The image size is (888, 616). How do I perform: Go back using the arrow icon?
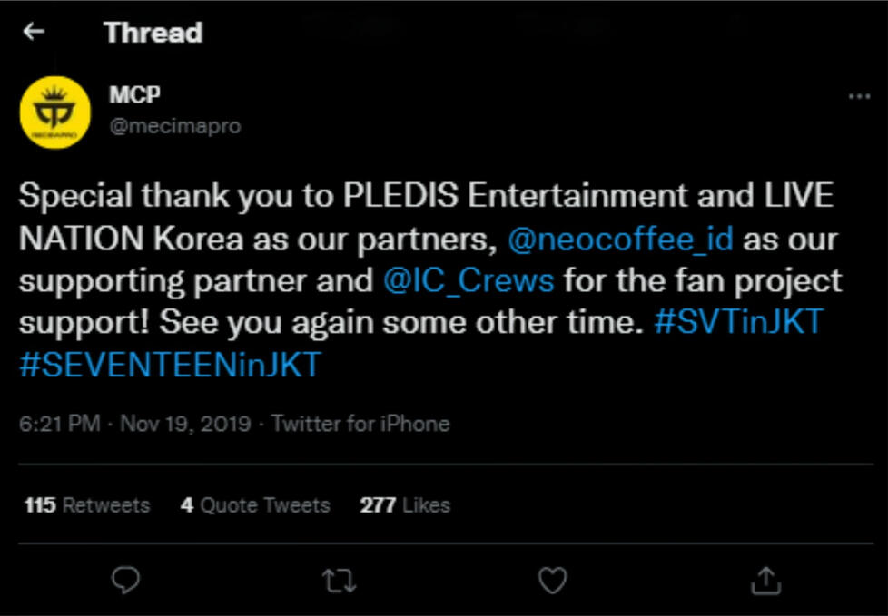tap(35, 33)
